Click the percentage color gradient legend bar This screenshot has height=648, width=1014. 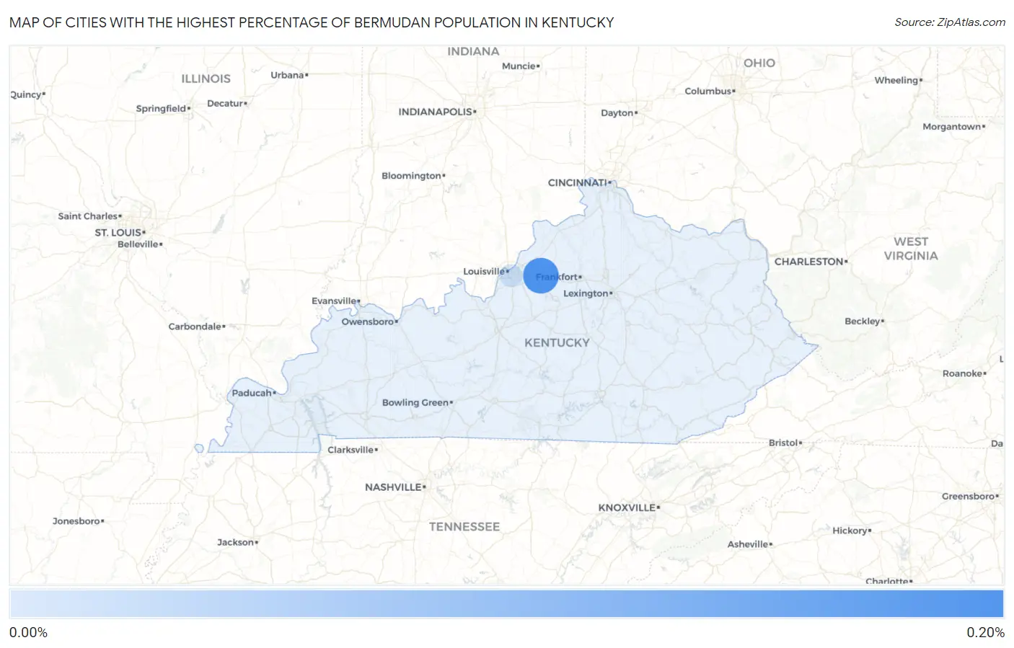click(x=506, y=604)
